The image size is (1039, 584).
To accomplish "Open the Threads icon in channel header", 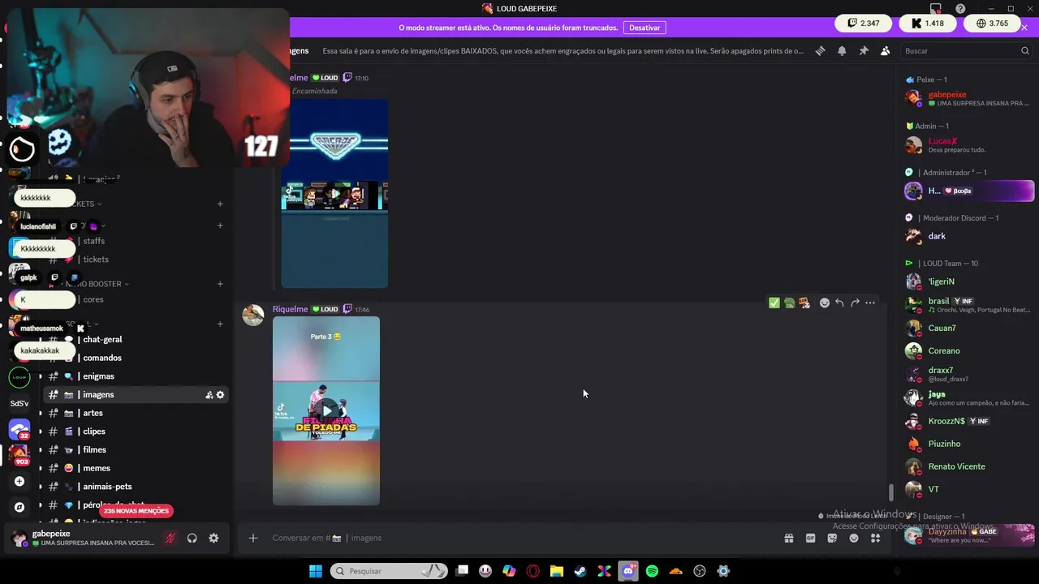I will [820, 50].
